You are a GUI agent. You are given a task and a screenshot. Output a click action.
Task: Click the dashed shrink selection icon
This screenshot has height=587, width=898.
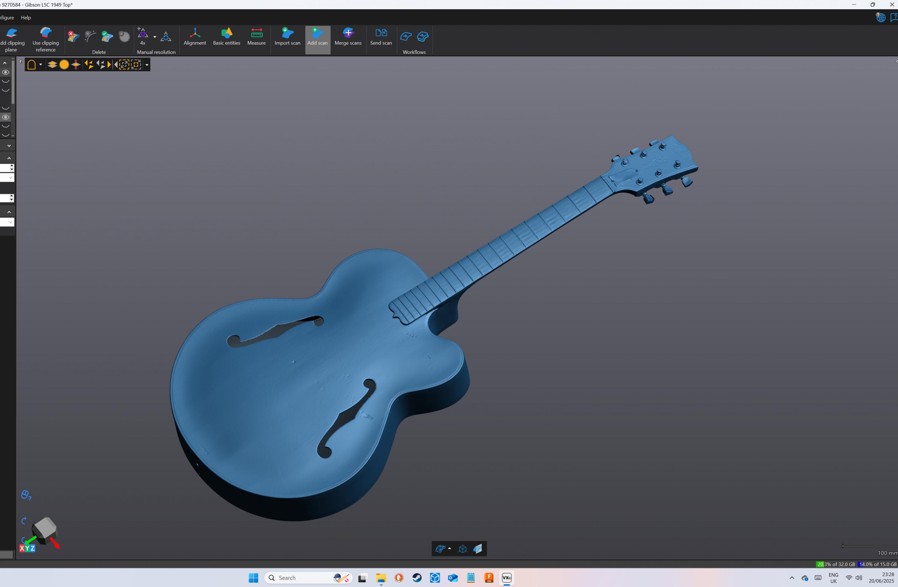[136, 65]
